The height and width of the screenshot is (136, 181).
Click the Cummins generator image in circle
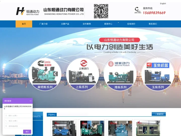(44, 75)
